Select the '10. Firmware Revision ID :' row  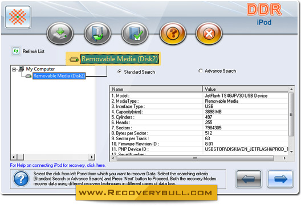click(x=200, y=144)
